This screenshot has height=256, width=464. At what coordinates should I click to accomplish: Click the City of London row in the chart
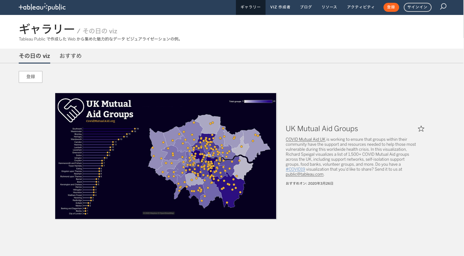click(x=78, y=214)
